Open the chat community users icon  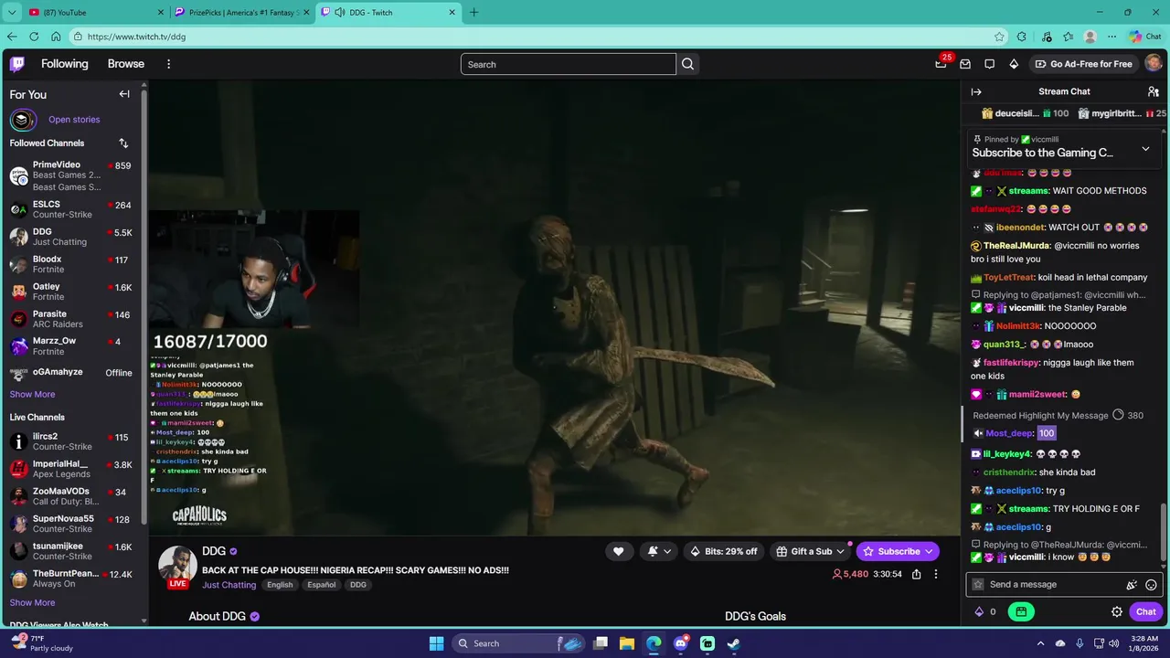click(x=1154, y=91)
